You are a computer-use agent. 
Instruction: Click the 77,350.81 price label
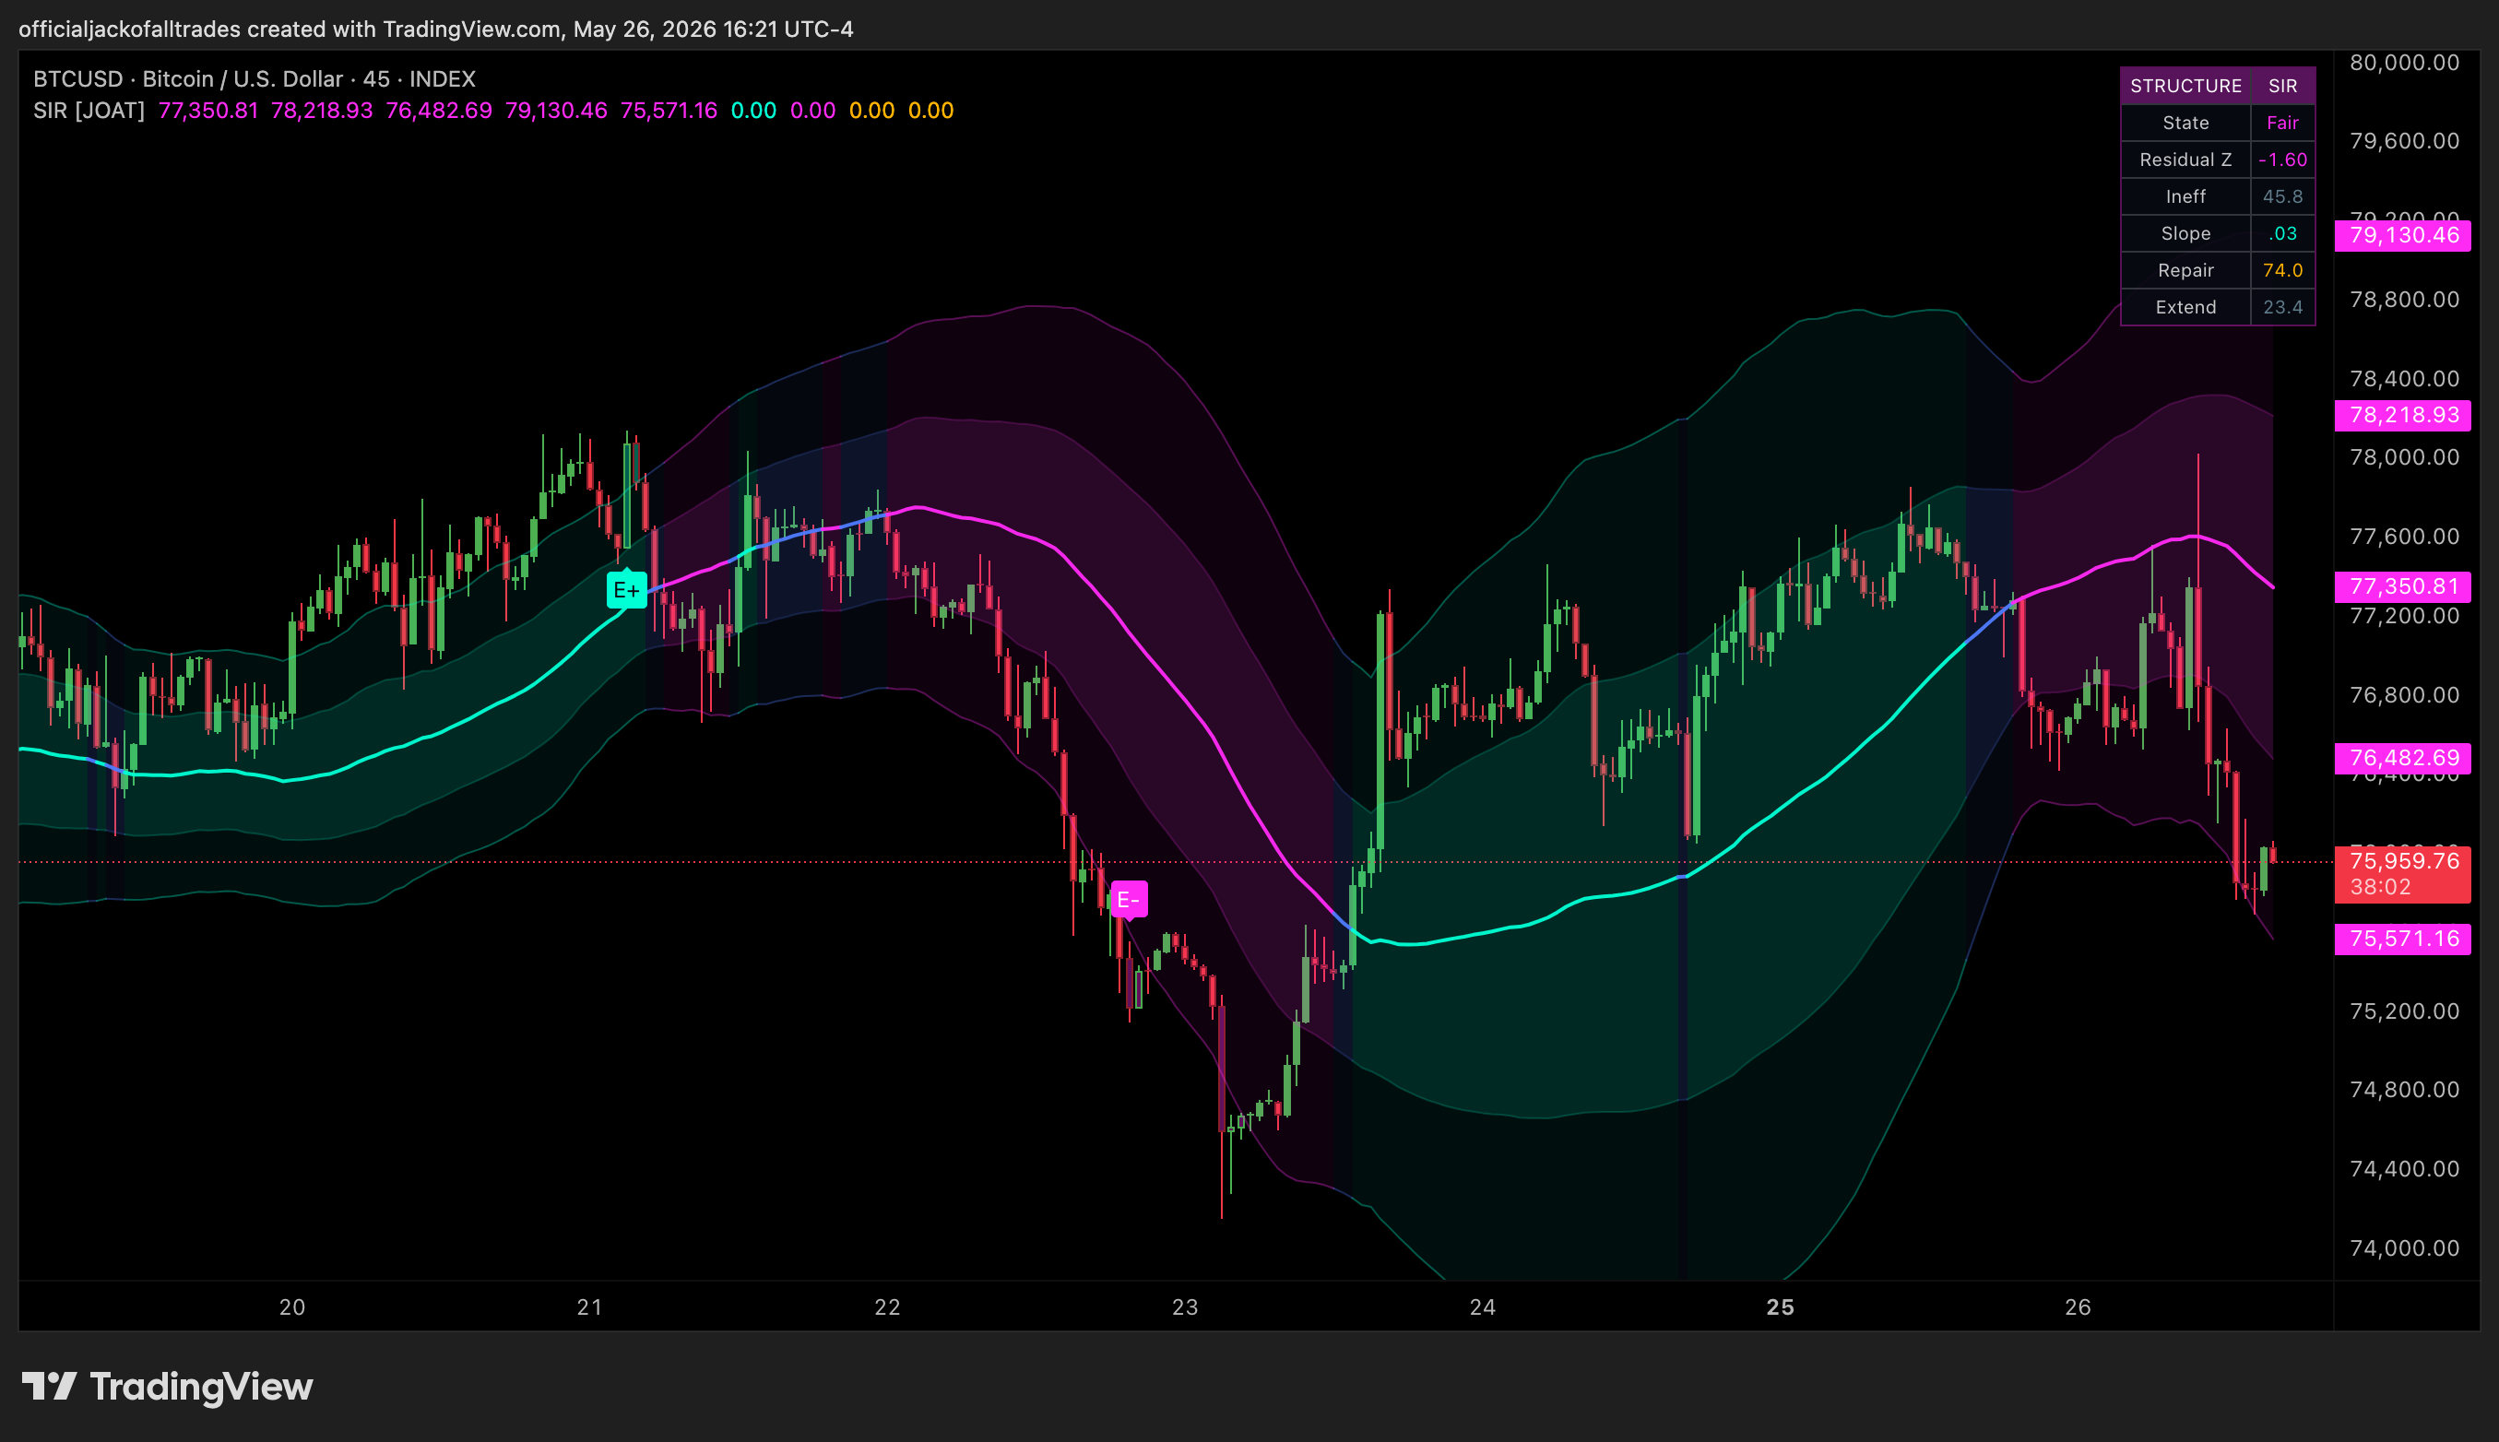(2403, 586)
